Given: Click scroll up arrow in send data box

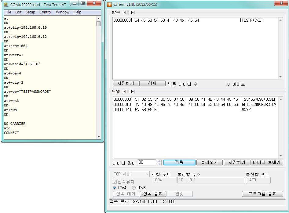Looking at the screenshot, I should click(281, 99).
